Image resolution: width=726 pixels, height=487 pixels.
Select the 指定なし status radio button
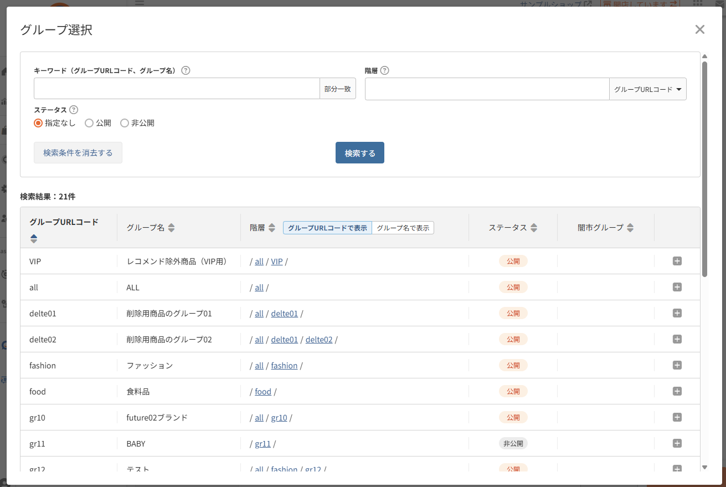coord(38,123)
